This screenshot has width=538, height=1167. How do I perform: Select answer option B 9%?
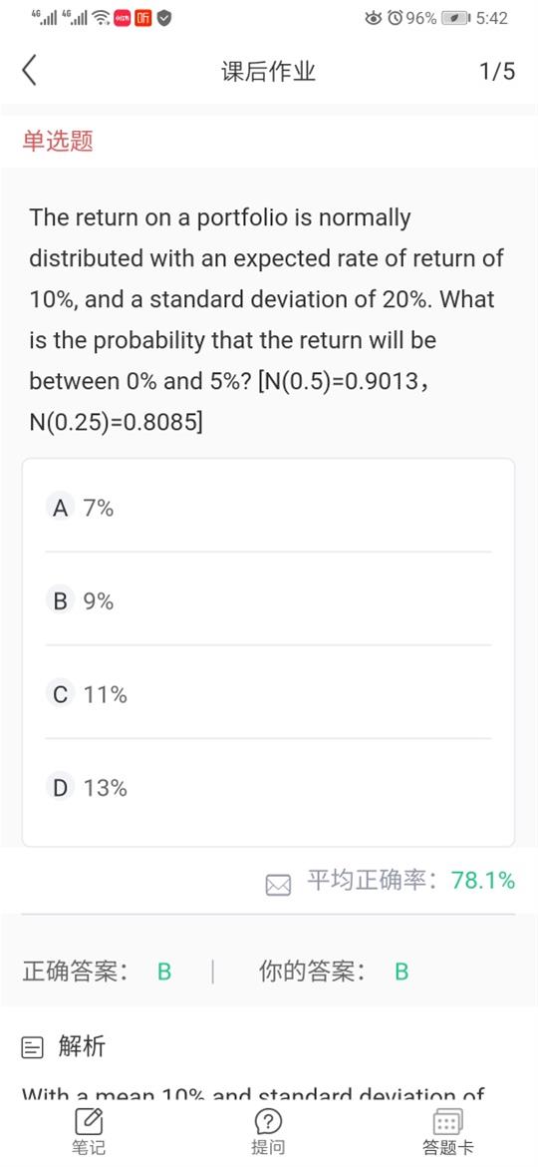[268, 600]
